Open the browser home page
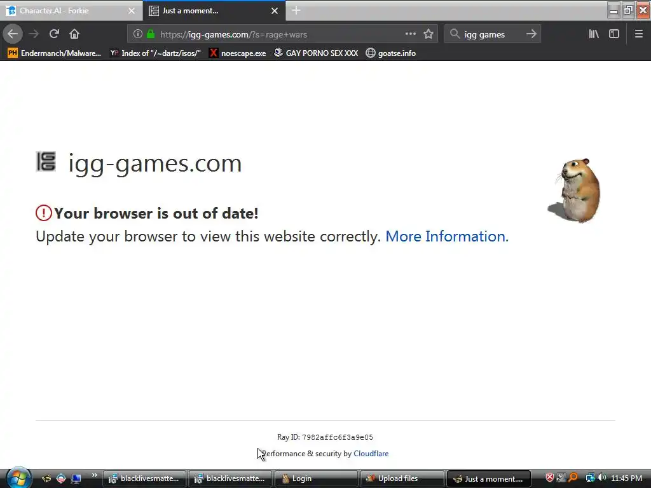 pyautogui.click(x=74, y=34)
